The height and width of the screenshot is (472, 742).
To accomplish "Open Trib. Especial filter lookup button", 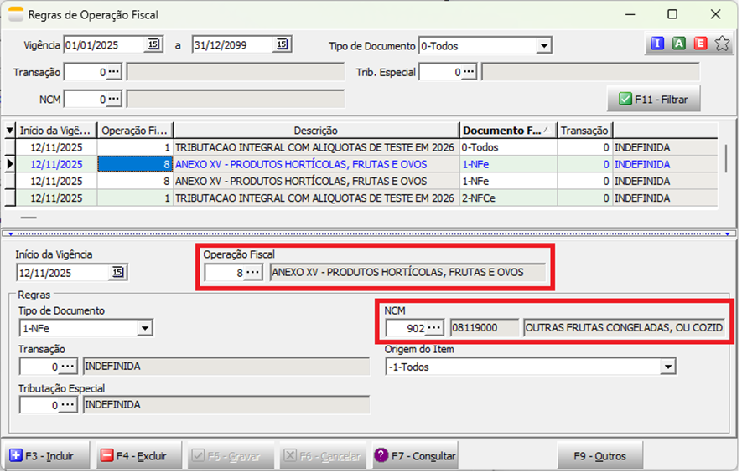I will click(468, 73).
